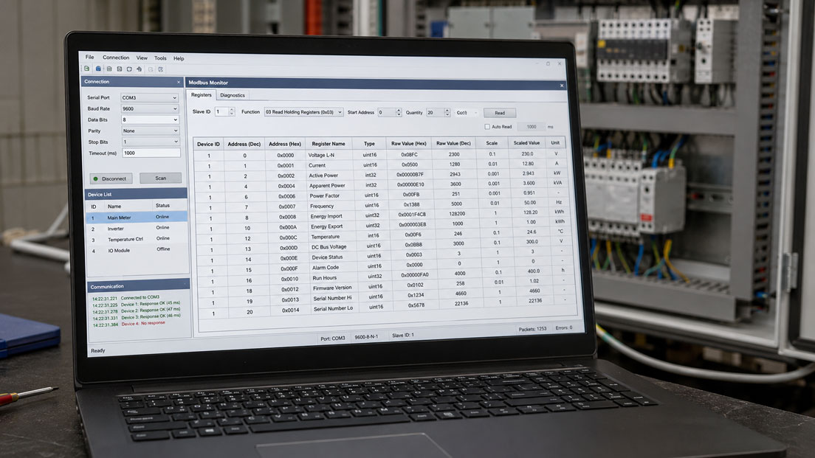Viewport: 815px width, 458px height.
Task: Step the Slave ID spinner
Action: [x=232, y=111]
